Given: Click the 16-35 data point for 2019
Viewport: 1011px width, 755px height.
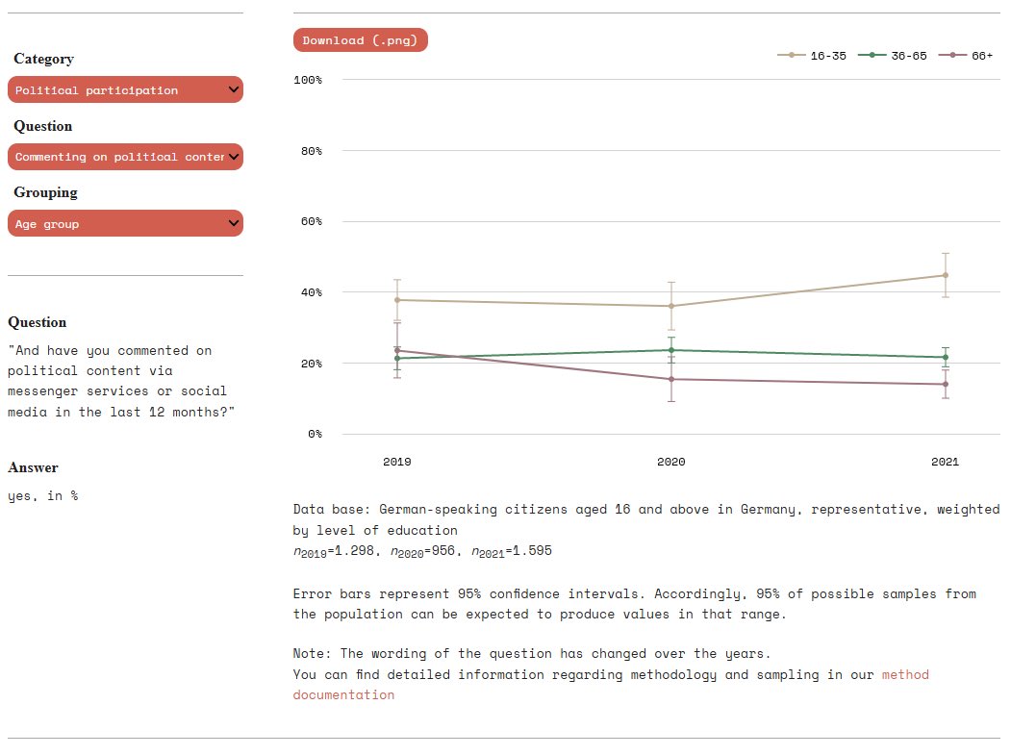Looking at the screenshot, I should point(397,300).
